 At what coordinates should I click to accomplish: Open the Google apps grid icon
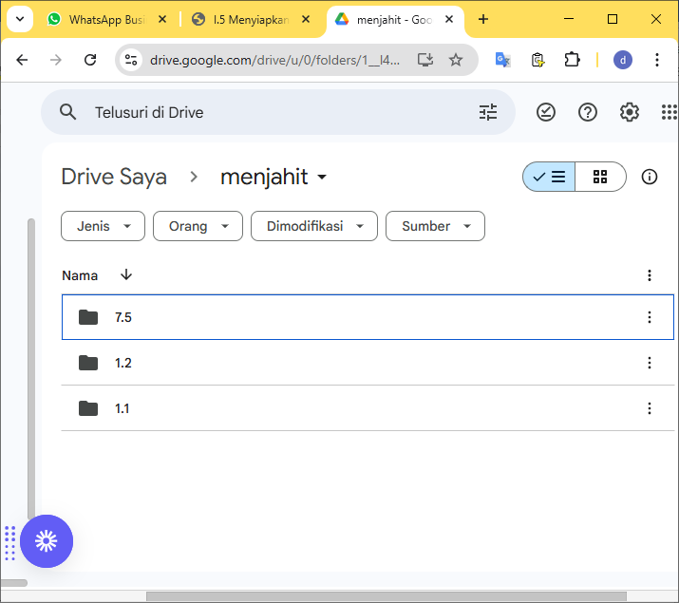(x=669, y=112)
